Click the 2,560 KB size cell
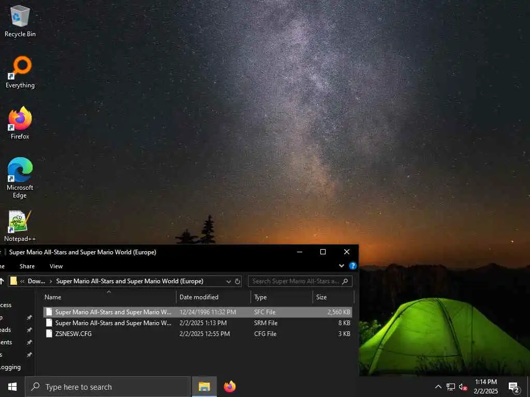The width and height of the screenshot is (530, 397). (338, 312)
